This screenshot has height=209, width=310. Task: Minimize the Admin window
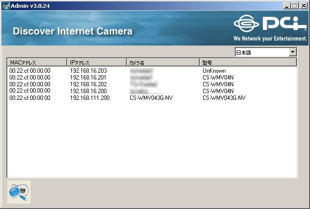click(x=287, y=5)
